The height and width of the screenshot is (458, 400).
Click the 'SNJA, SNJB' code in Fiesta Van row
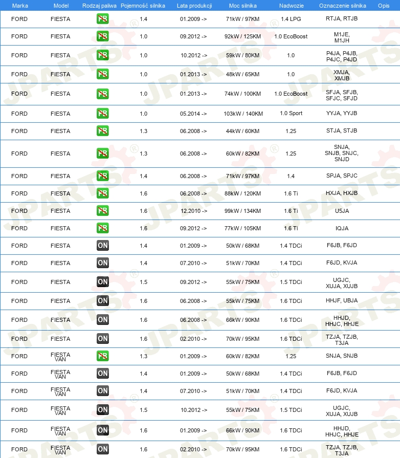coord(342,356)
